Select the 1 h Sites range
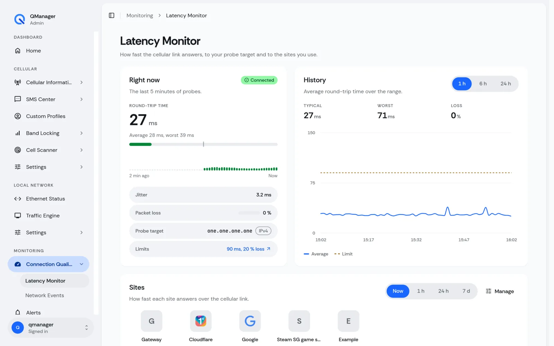554x346 pixels. (x=421, y=291)
